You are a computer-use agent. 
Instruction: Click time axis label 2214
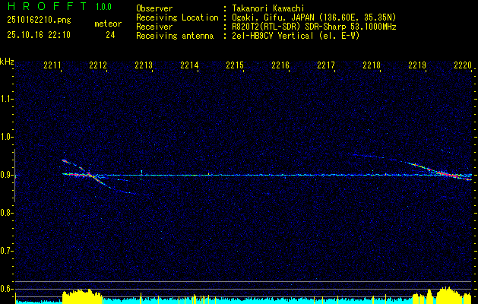point(189,65)
